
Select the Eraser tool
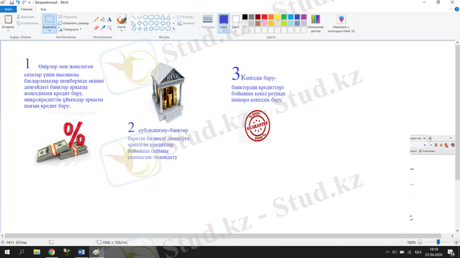[x=96, y=28]
